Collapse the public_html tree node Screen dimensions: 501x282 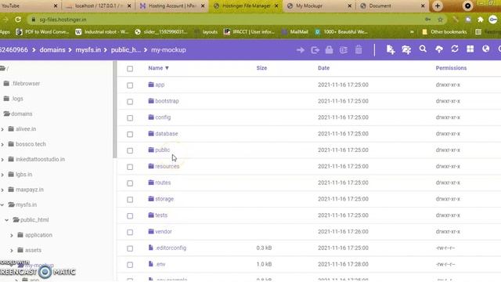7,220
